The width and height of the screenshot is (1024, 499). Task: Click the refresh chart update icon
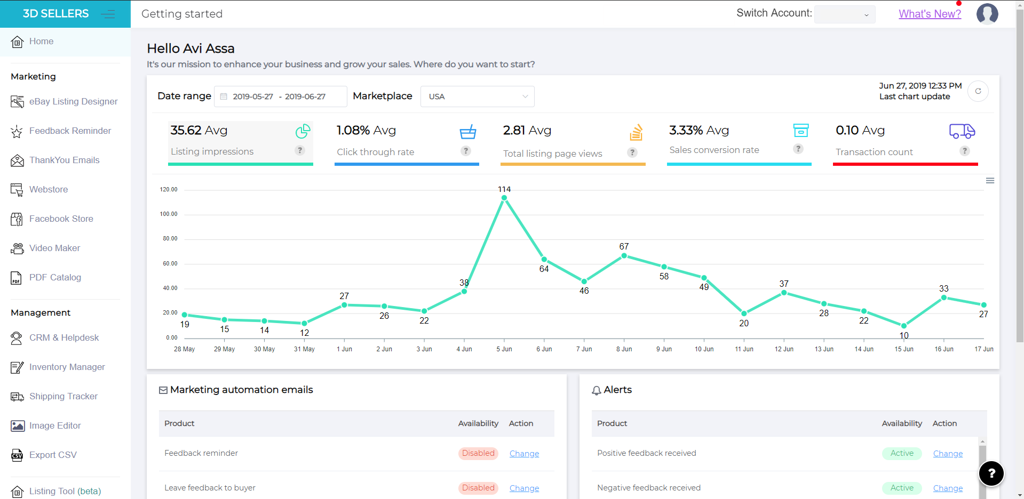coord(978,91)
